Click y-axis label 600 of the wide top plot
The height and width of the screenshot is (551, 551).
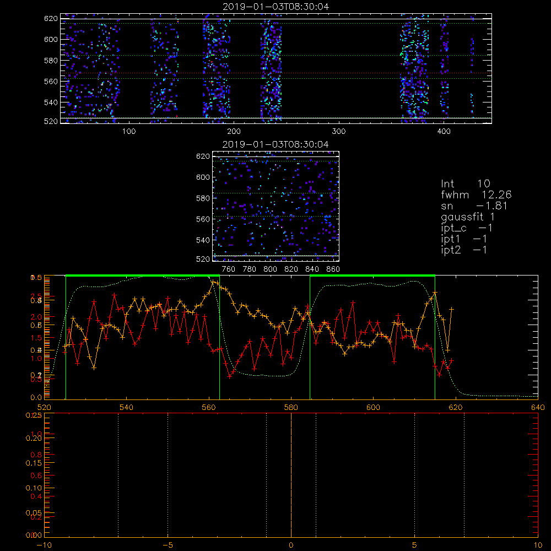click(x=51, y=39)
